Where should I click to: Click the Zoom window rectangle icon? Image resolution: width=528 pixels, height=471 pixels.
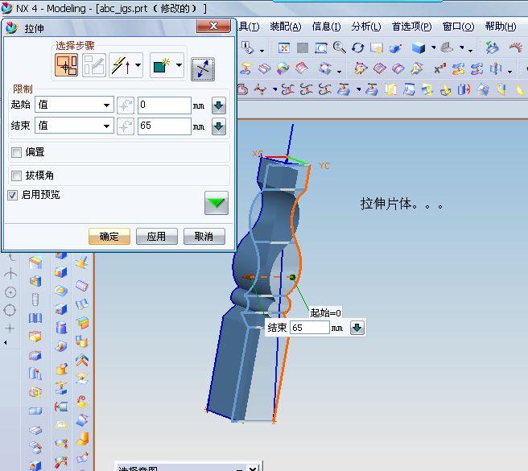click(321, 48)
